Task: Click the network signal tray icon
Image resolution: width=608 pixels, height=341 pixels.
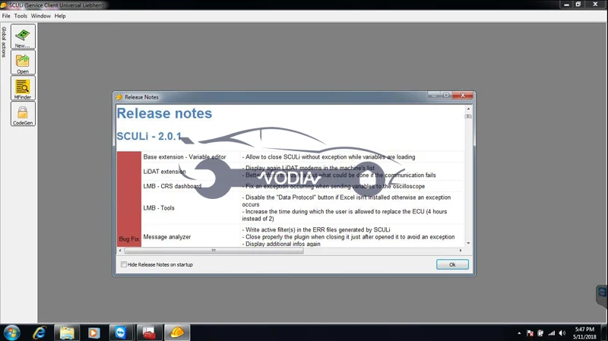Action: (x=552, y=333)
